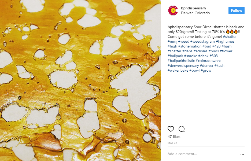Open bphdispensary username in caption
251x161 pixels.
[x=180, y=27]
